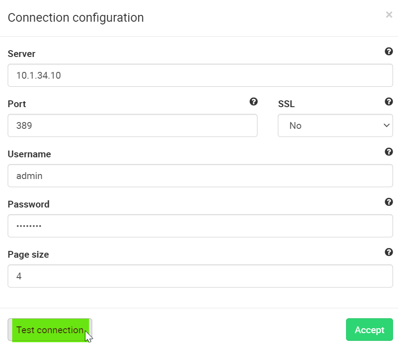Image resolution: width=398 pixels, height=349 pixels.
Task: Open the Port help tooltip icon
Action: pos(253,102)
